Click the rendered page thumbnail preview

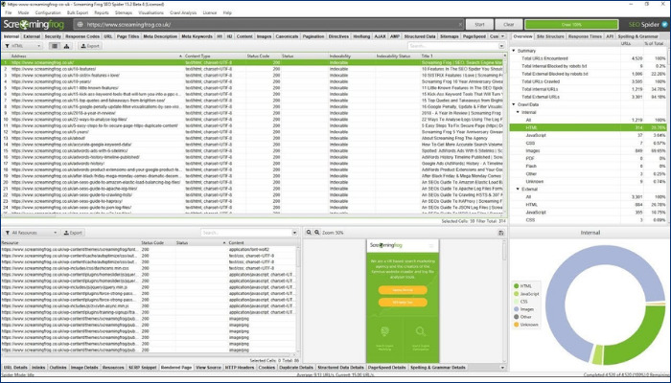[x=403, y=301]
